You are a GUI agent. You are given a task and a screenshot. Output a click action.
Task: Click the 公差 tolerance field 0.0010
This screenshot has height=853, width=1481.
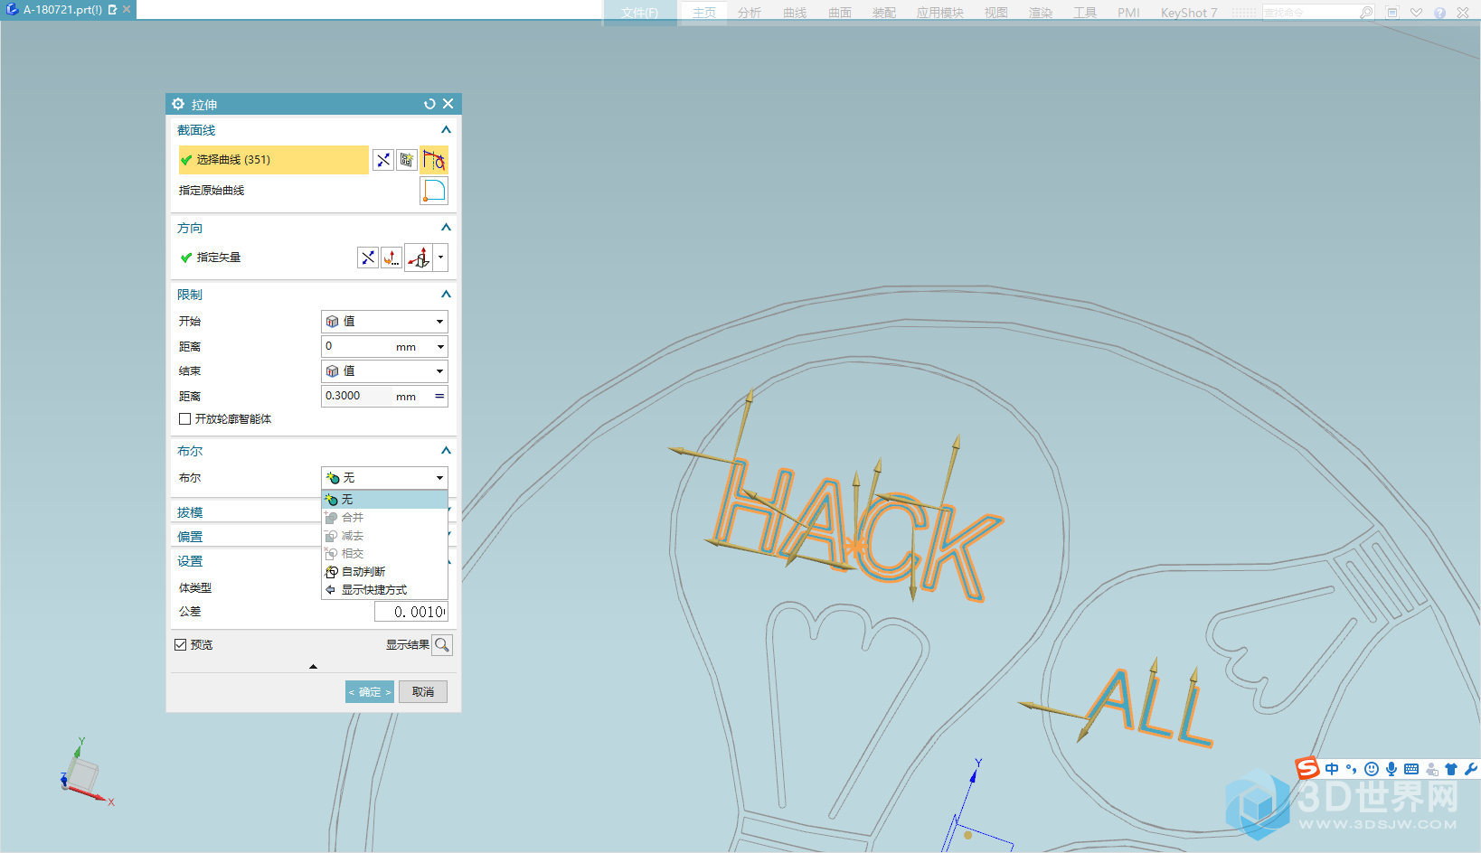[411, 612]
